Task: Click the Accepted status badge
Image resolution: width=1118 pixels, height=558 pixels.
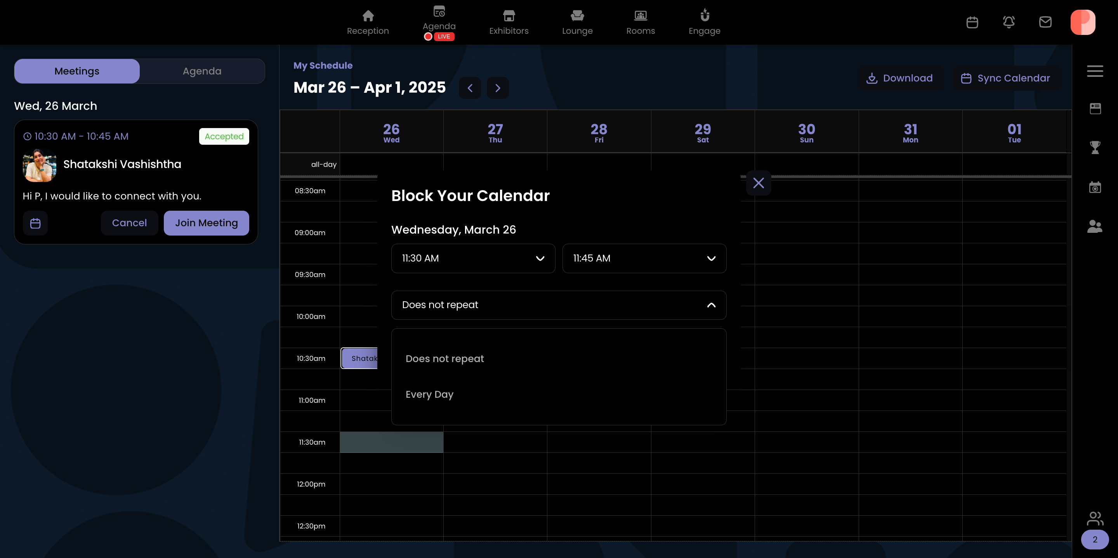Action: [224, 136]
